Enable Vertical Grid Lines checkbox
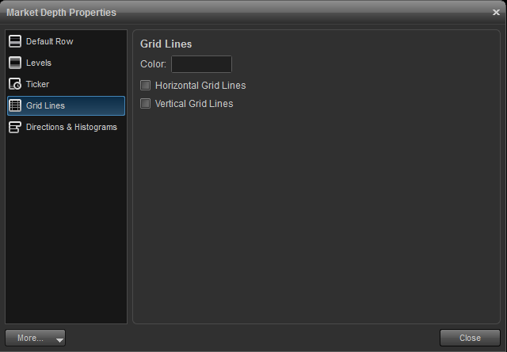The height and width of the screenshot is (352, 507). (145, 104)
